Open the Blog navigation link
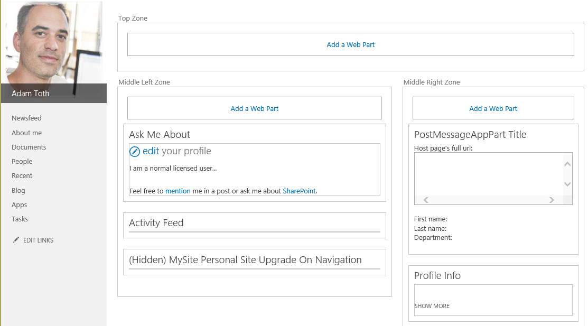Image resolution: width=588 pixels, height=326 pixels. (18, 190)
